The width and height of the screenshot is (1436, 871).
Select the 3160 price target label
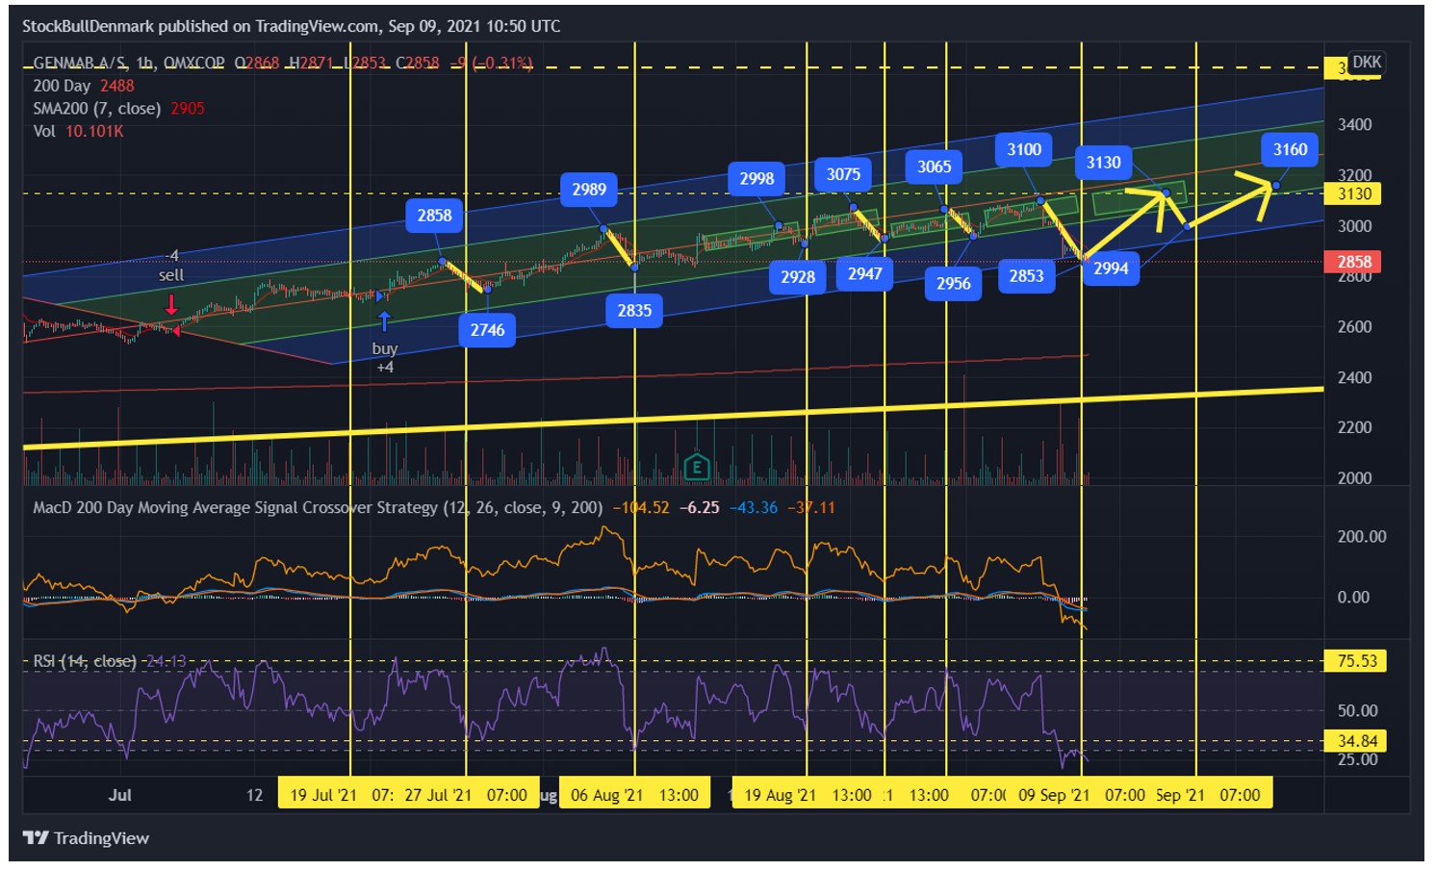click(1290, 149)
